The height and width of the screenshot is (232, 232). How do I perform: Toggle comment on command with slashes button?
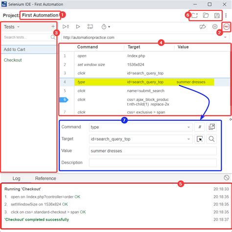[x=200, y=127]
